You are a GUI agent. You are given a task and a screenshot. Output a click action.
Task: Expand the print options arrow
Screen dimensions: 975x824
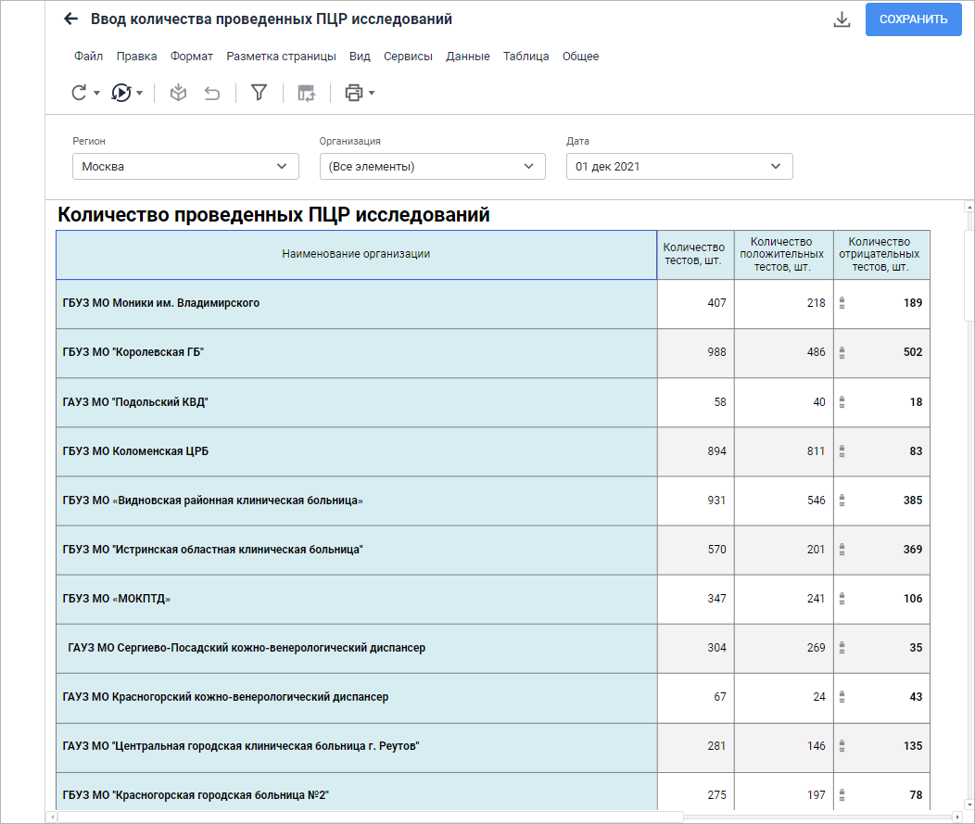372,93
